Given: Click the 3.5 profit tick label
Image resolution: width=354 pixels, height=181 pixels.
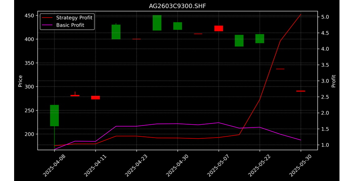Looking at the screenshot, I should (325, 65).
